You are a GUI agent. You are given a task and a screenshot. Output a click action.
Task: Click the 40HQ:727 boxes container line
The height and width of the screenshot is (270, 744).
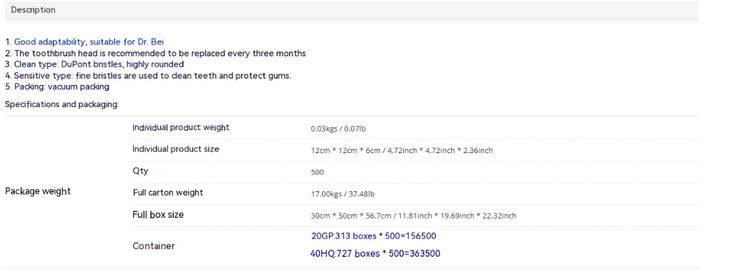[375, 254]
